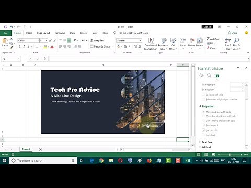Click the AutoSum button

(214, 39)
